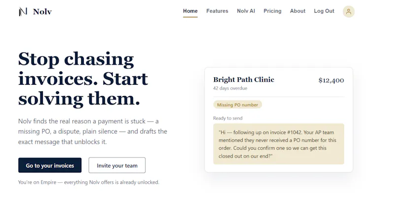The image size is (394, 197).
Task: Click the Nolv description paragraph
Action: (93, 131)
